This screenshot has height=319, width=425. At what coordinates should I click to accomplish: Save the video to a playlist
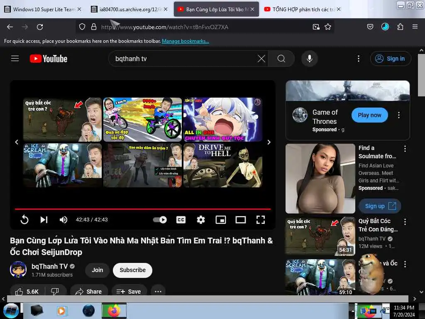(129, 291)
